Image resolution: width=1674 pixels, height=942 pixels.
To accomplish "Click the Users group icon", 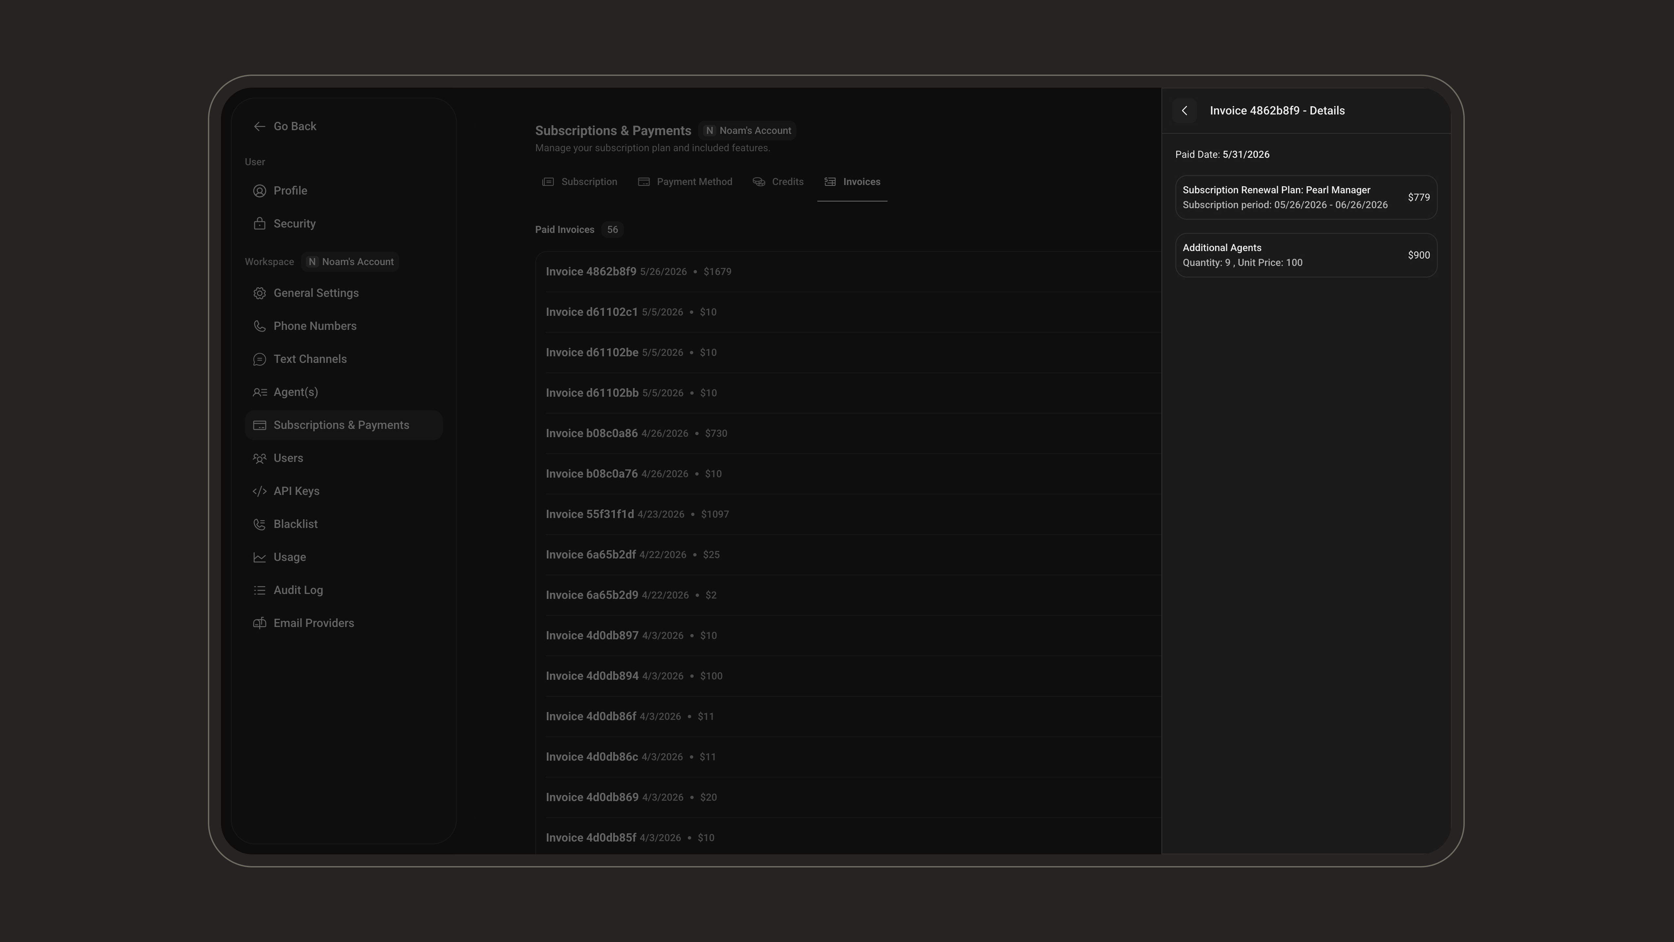I will 259,458.
